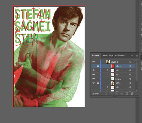Screen dimensions: 142x123
Task: Collapse Layer 1 with its chevron
Action: (103, 62)
